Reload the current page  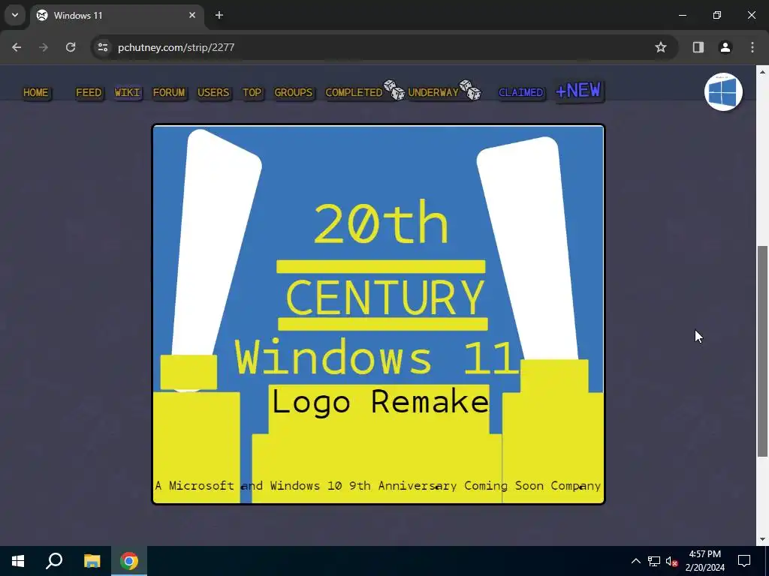(x=71, y=47)
